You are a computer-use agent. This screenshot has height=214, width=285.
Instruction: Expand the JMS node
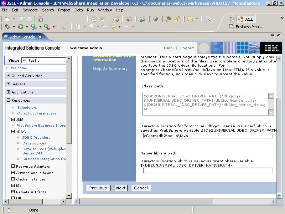click(13, 119)
